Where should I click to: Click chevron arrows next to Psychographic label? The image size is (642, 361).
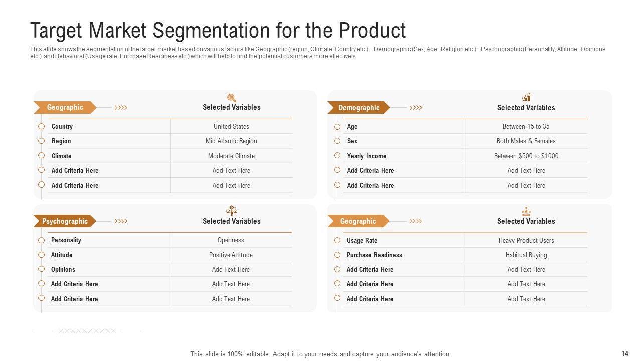[x=121, y=221]
